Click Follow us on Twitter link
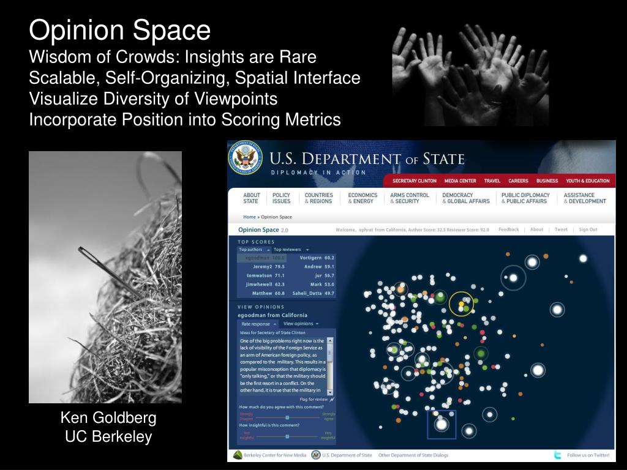 [x=588, y=455]
